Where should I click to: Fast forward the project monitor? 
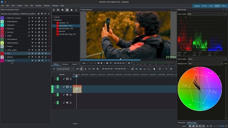point(107,63)
